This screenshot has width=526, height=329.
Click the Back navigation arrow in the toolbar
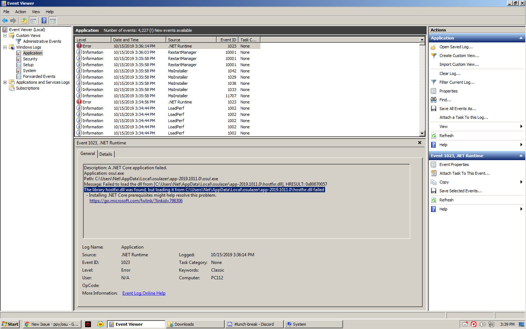5,20
